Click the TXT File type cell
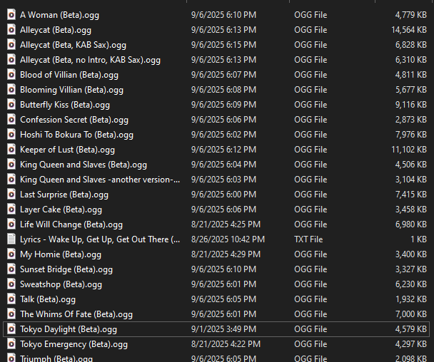 308,239
